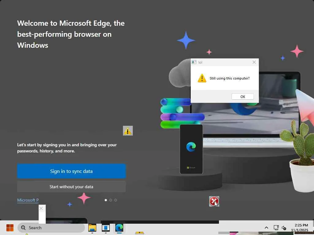Screen dimensions: 314x235
Task: Select the first carousel page dot
Action: coord(106,200)
